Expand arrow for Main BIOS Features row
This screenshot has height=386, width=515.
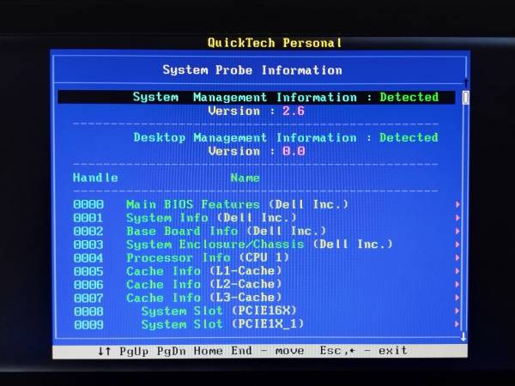(x=457, y=204)
